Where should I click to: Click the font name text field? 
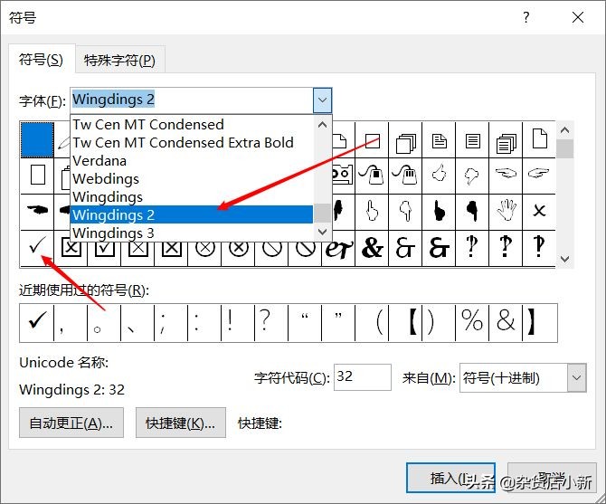(x=192, y=100)
